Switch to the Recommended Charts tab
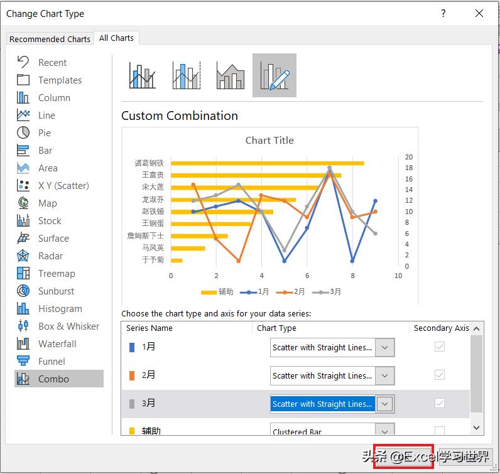This screenshot has width=500, height=474. click(50, 39)
